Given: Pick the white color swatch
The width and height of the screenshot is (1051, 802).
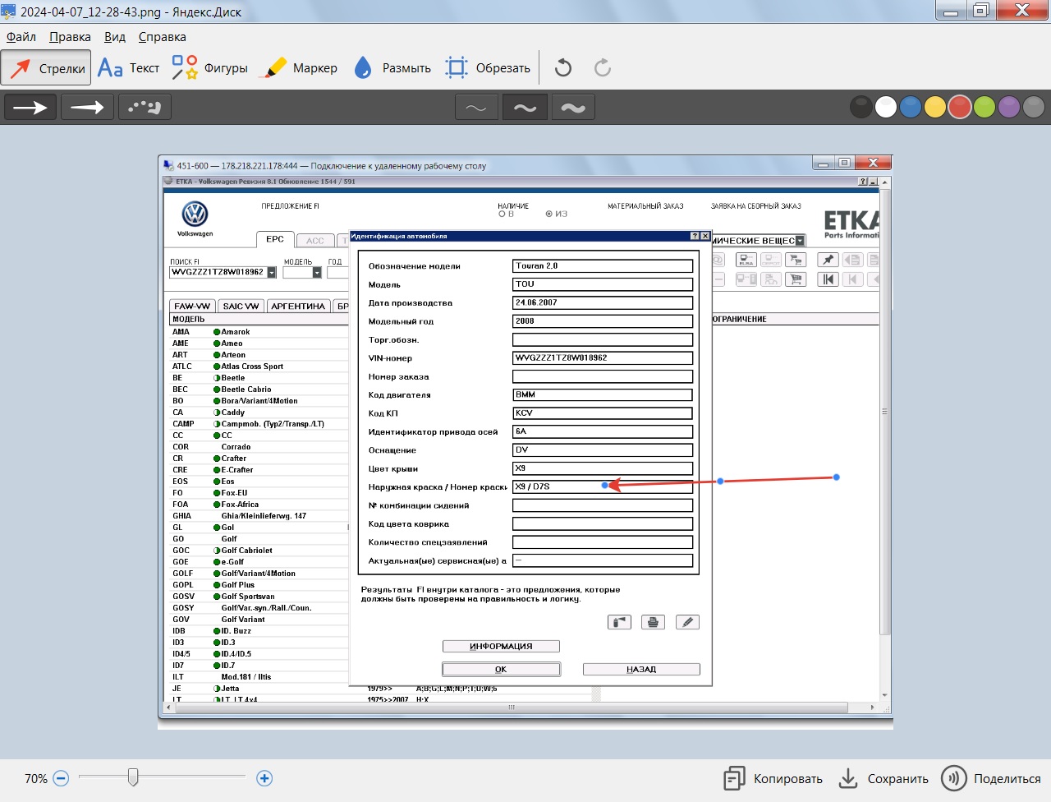Looking at the screenshot, I should tap(885, 107).
